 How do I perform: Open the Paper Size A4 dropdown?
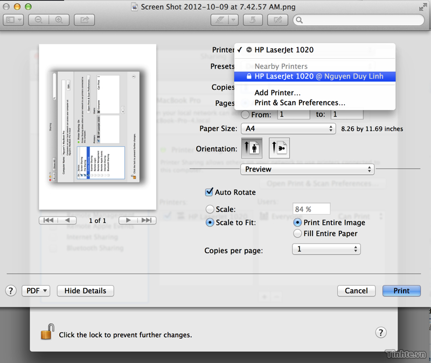288,129
